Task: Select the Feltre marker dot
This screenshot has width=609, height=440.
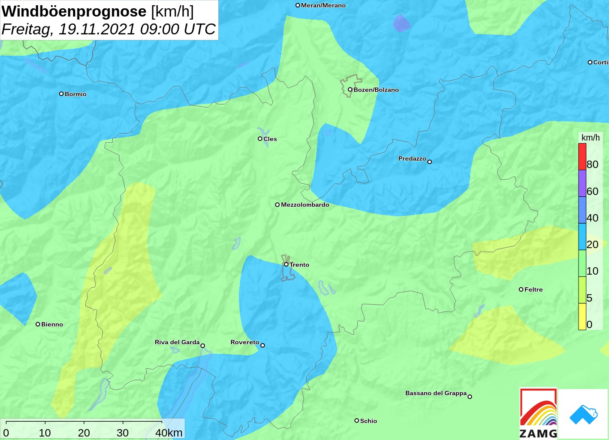Action: coord(521,289)
